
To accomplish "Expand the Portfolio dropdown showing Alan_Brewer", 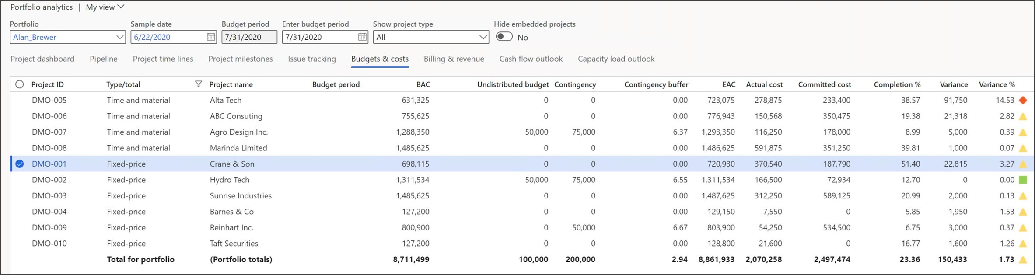I will point(119,37).
